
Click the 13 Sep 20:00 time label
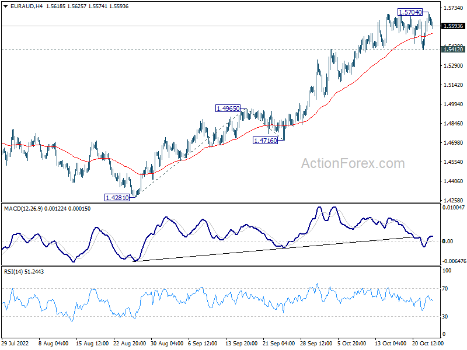tap(242, 343)
